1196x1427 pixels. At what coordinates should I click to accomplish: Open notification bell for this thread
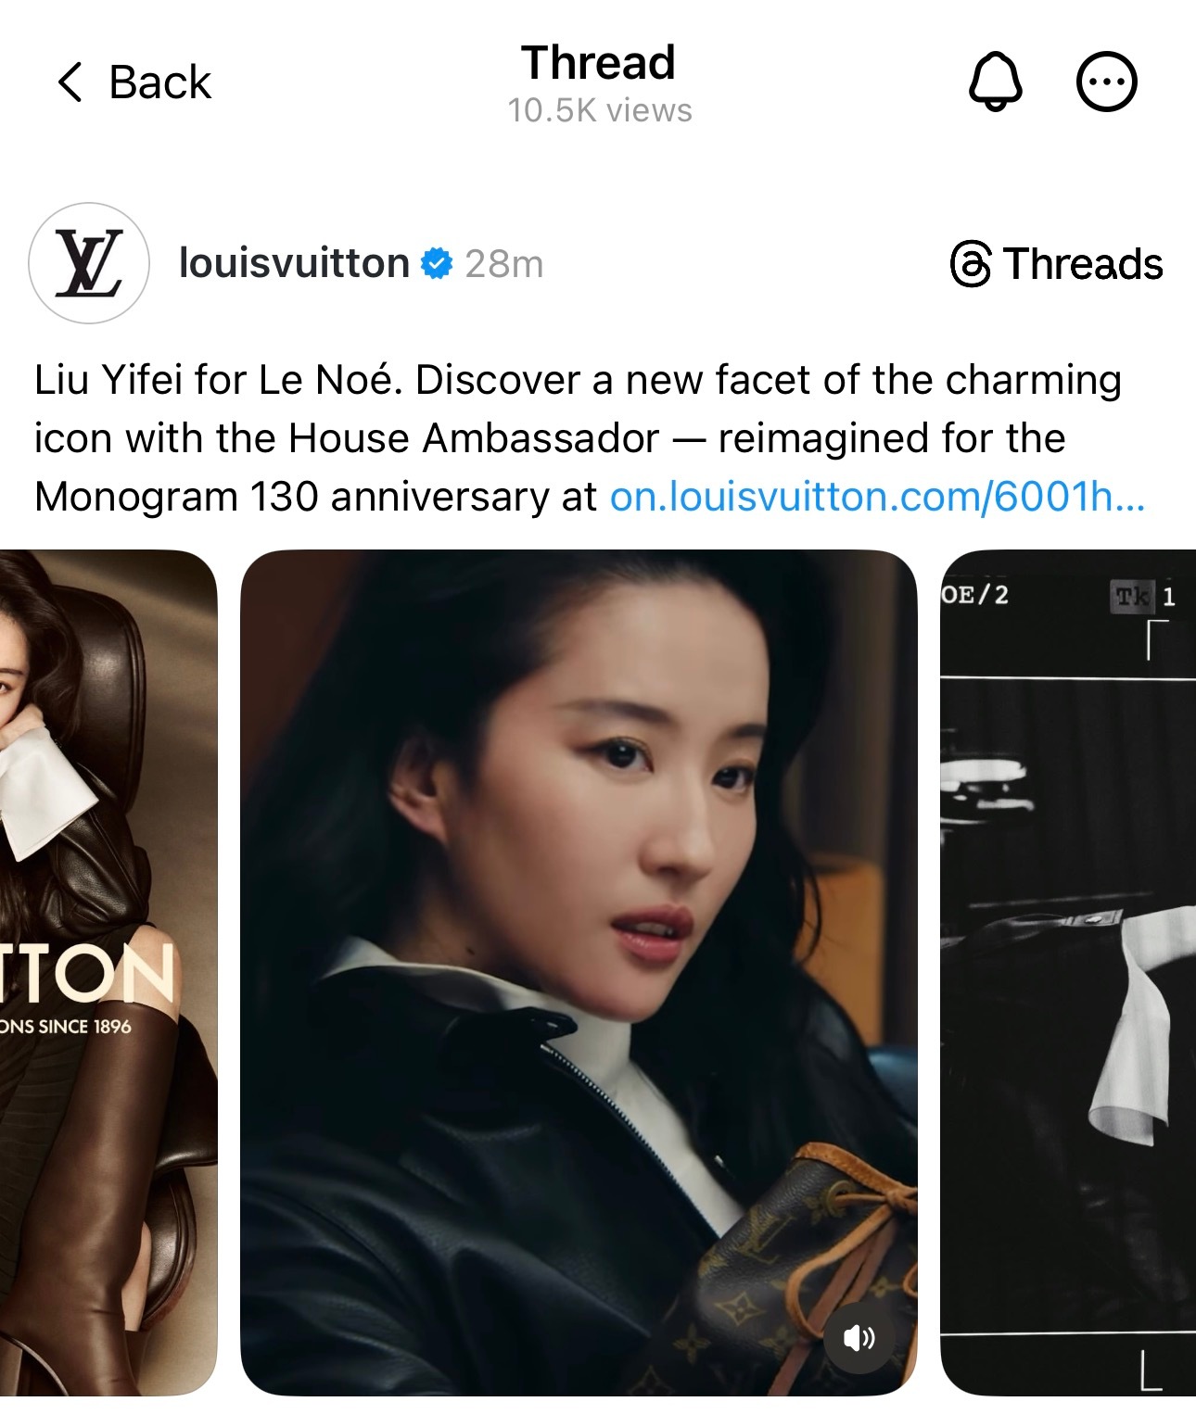click(995, 82)
